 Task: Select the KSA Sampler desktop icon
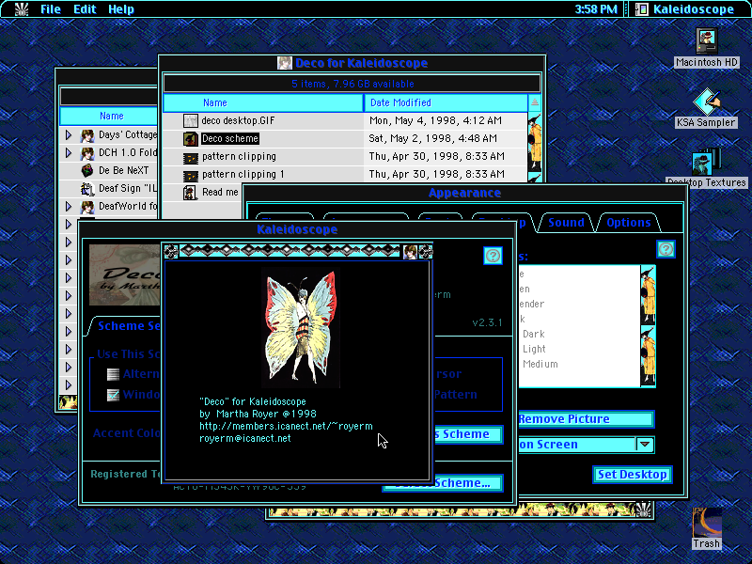tap(707, 102)
